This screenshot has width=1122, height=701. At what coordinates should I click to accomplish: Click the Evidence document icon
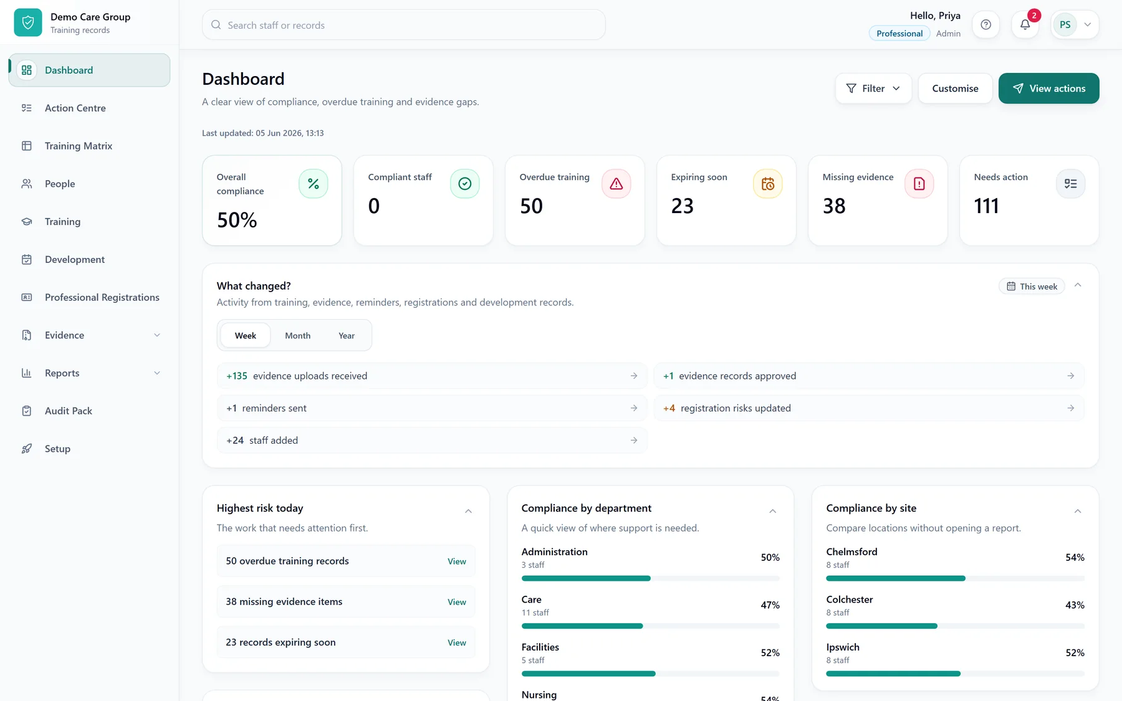click(27, 335)
